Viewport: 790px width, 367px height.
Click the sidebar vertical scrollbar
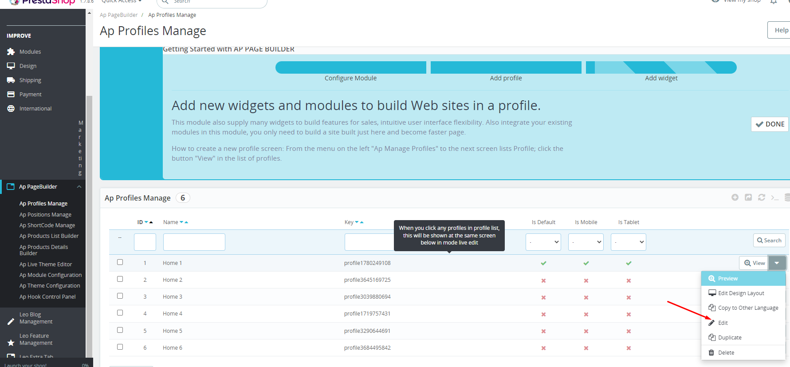[x=89, y=226]
